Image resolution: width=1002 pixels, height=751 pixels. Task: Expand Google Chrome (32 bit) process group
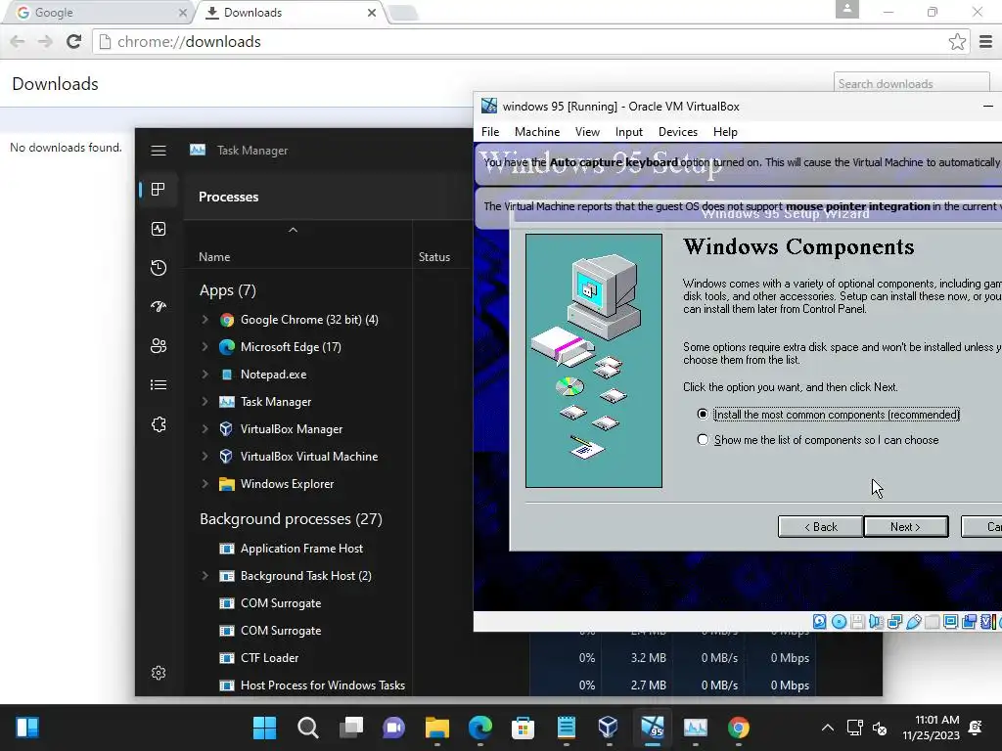click(x=205, y=320)
